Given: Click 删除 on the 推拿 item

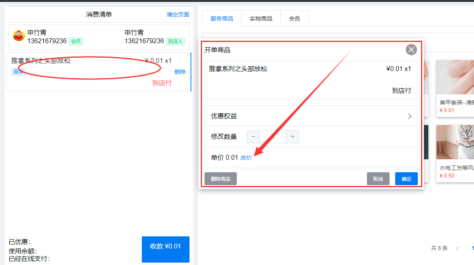Looking at the screenshot, I should coord(180,72).
